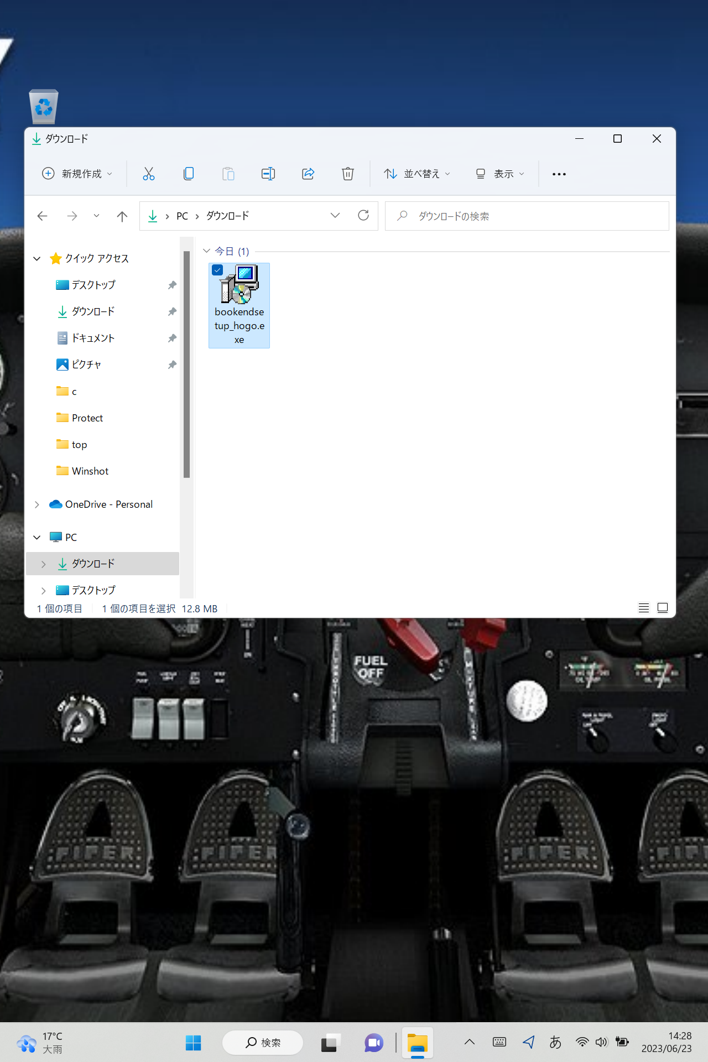The height and width of the screenshot is (1062, 708).
Task: Uncheck the bookendsetup_hogo.exe selection checkbox
Action: (217, 270)
